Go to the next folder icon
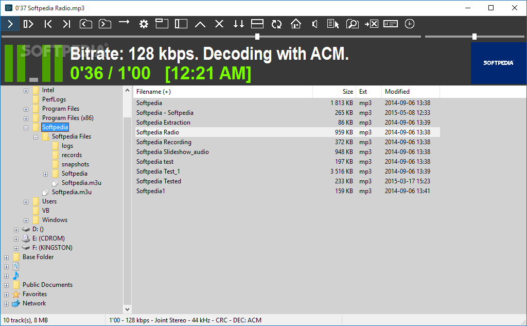Screen dimensions: 527x326 [x=105, y=24]
